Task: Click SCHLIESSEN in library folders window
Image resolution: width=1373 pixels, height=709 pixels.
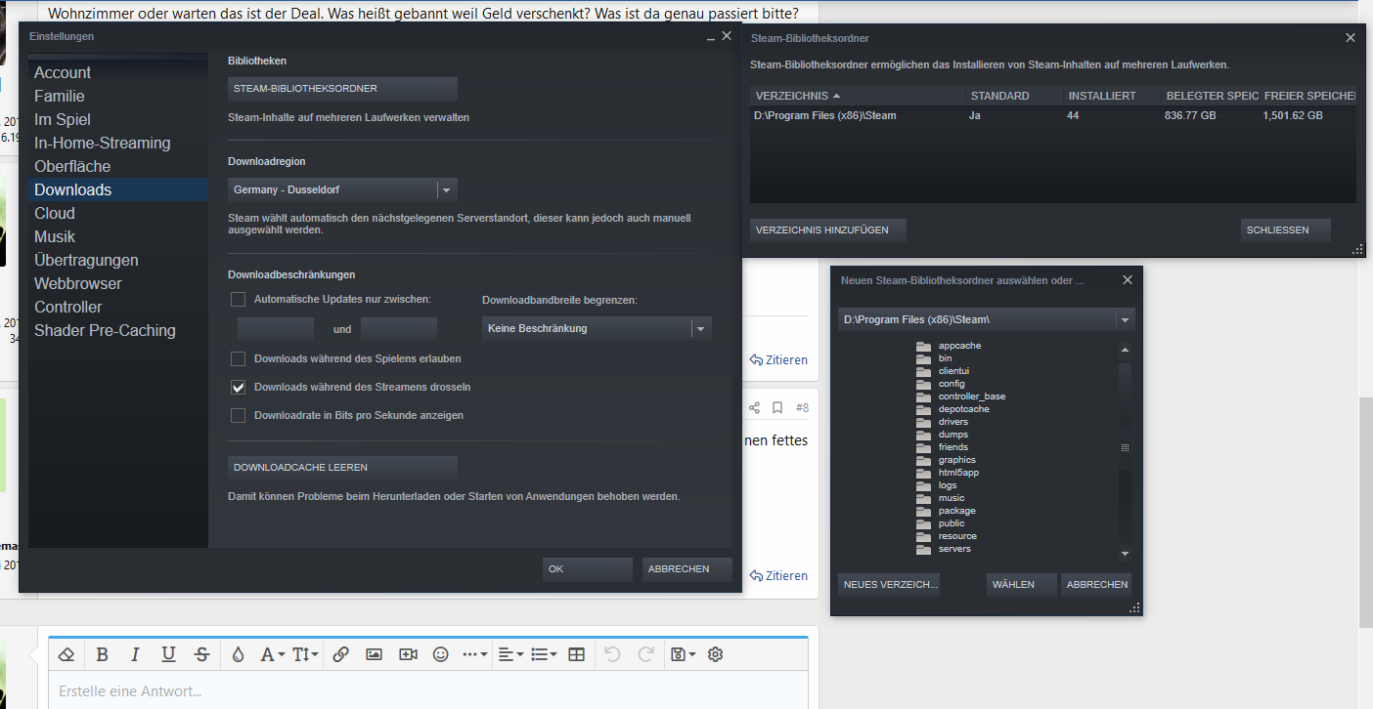Action: pyautogui.click(x=1286, y=230)
